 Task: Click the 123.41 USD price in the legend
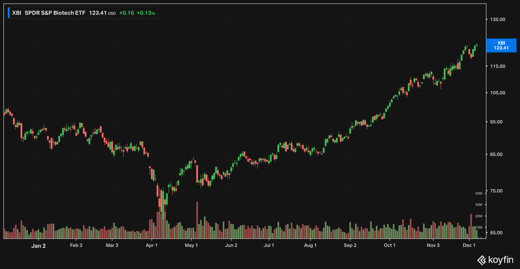(x=102, y=13)
